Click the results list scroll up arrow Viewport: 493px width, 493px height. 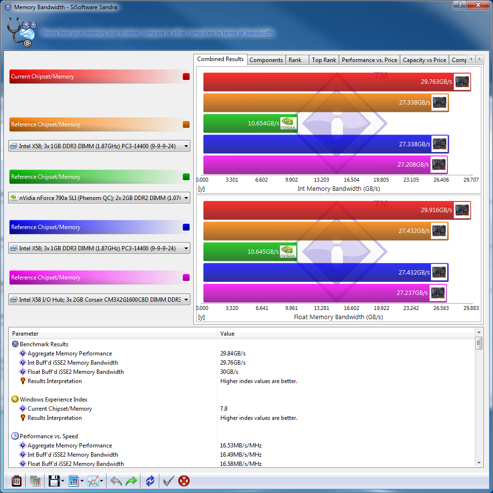[x=479, y=332]
